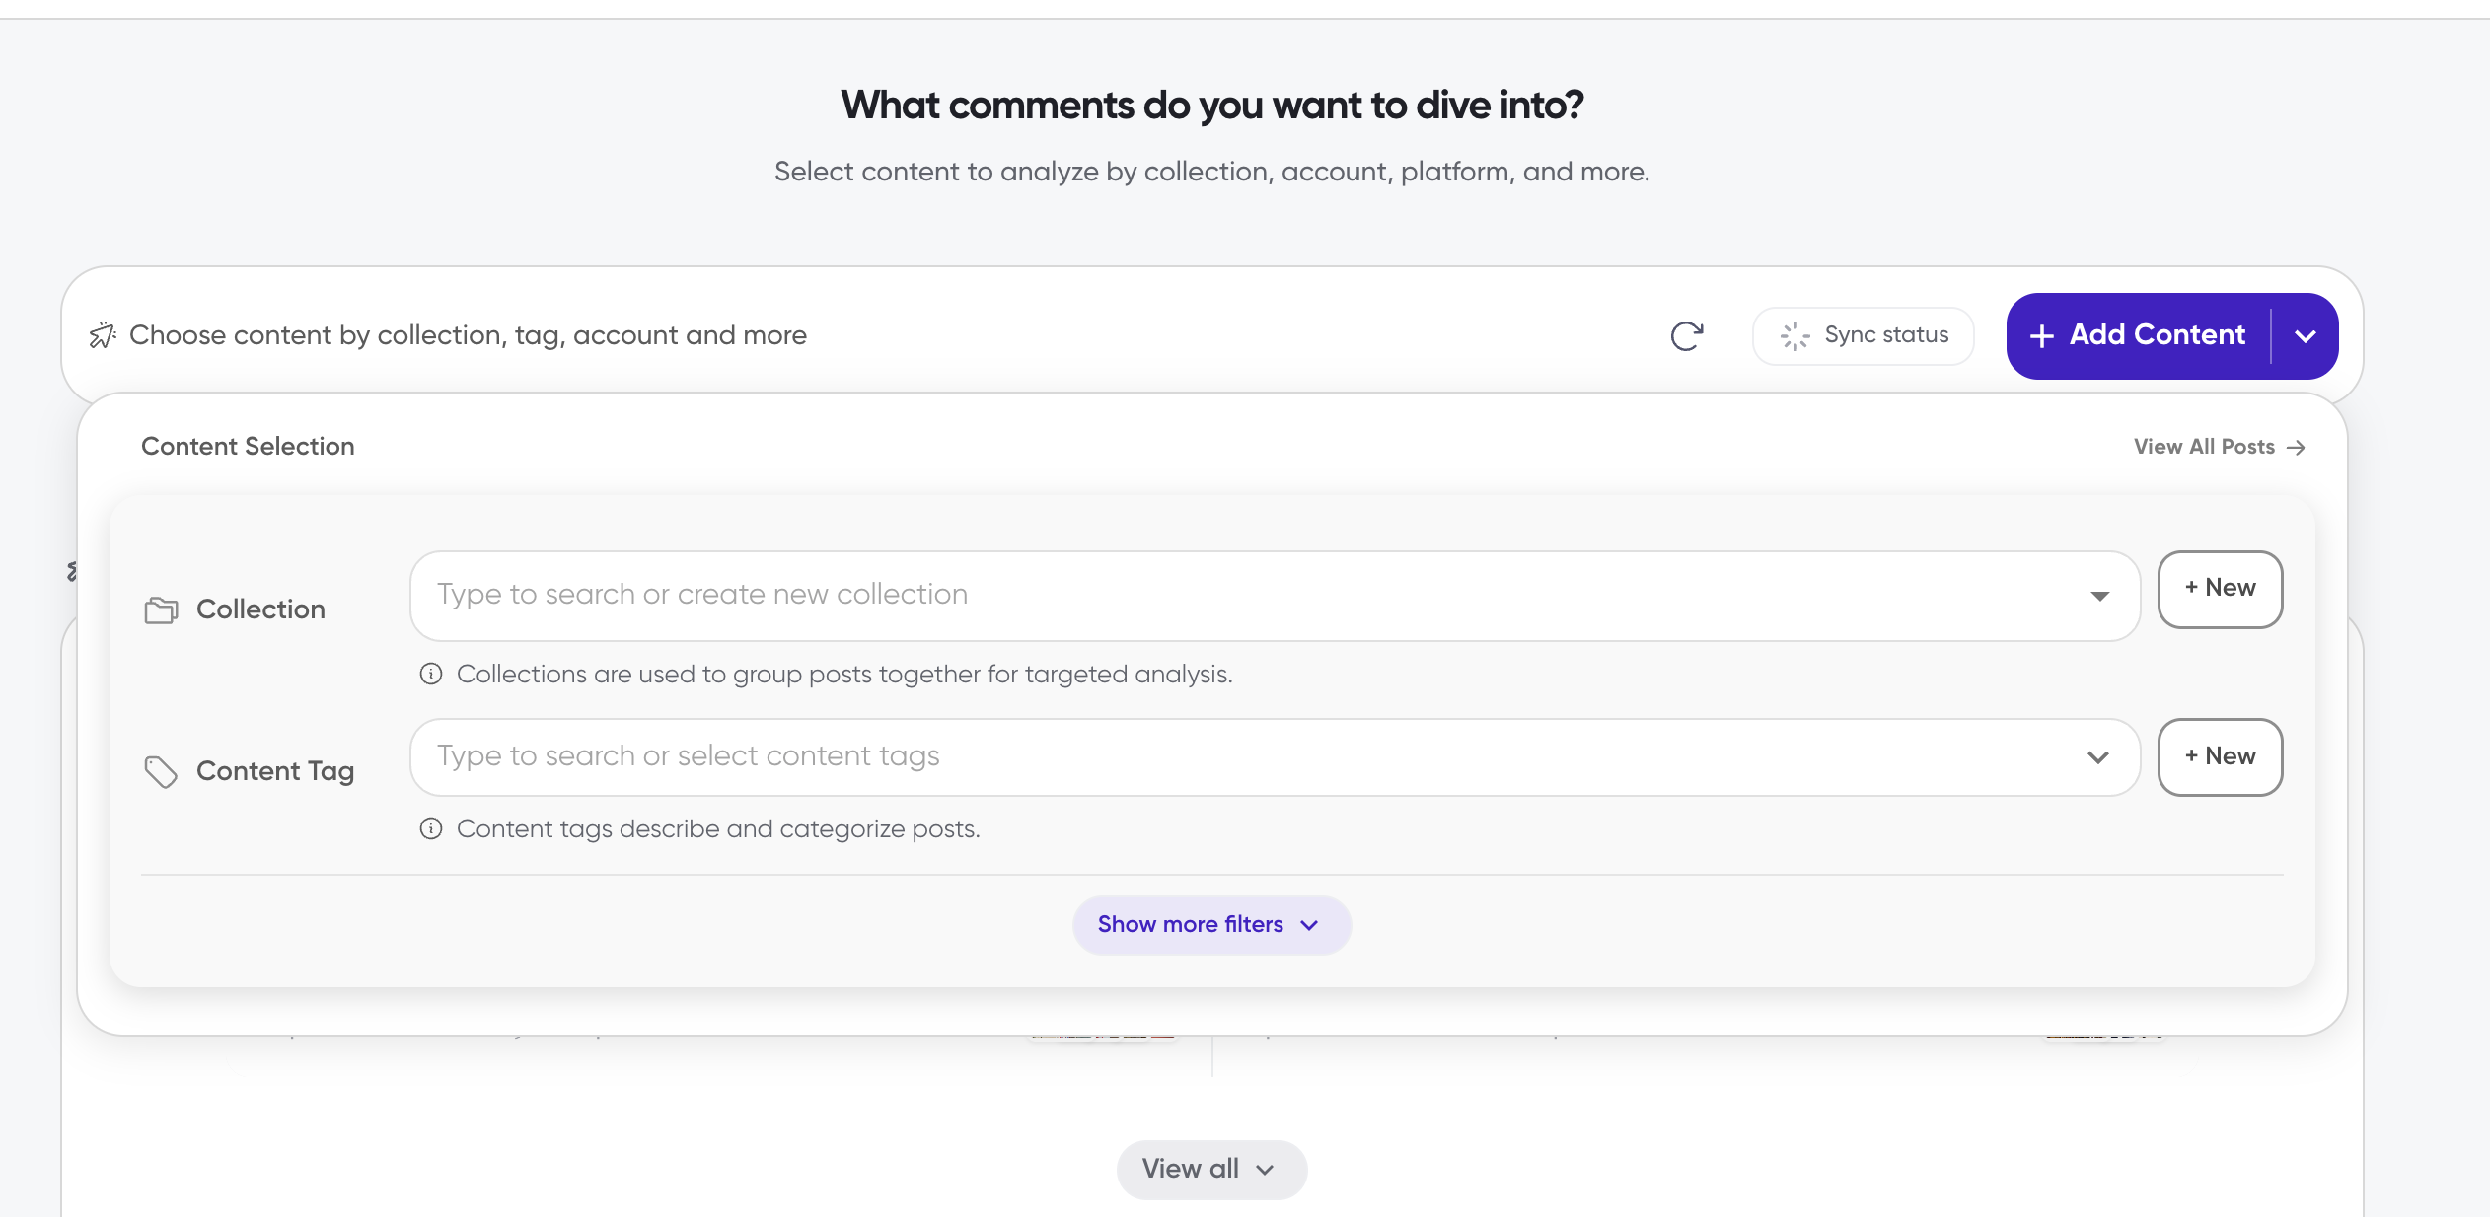Image resolution: width=2490 pixels, height=1217 pixels.
Task: Click the Content Selection heading
Action: click(x=248, y=447)
